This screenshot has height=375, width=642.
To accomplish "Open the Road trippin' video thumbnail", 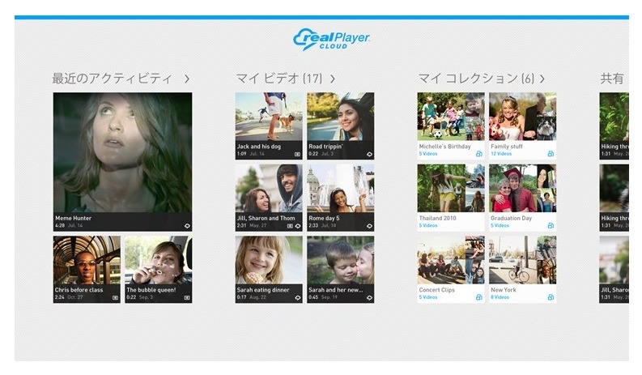I will 341,117.
